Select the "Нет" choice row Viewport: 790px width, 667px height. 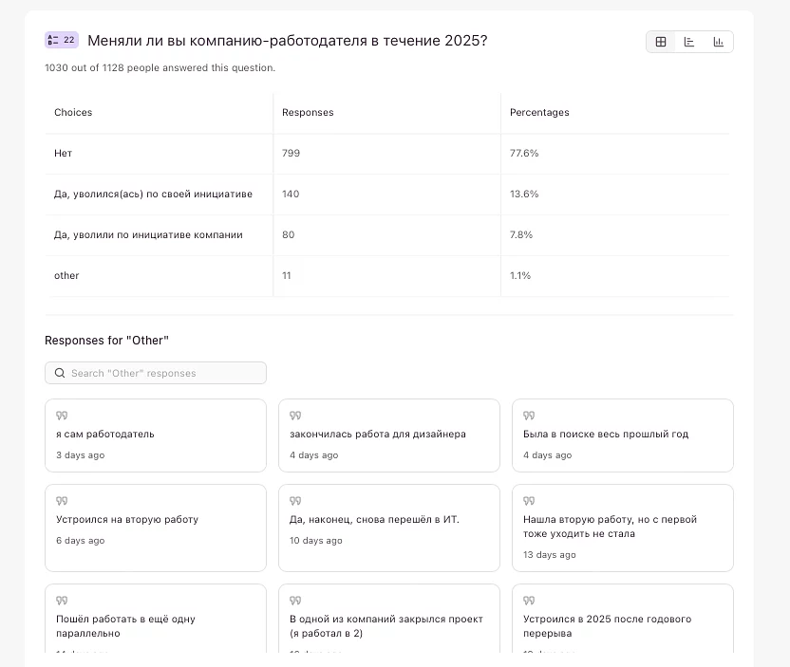pyautogui.click(x=63, y=153)
